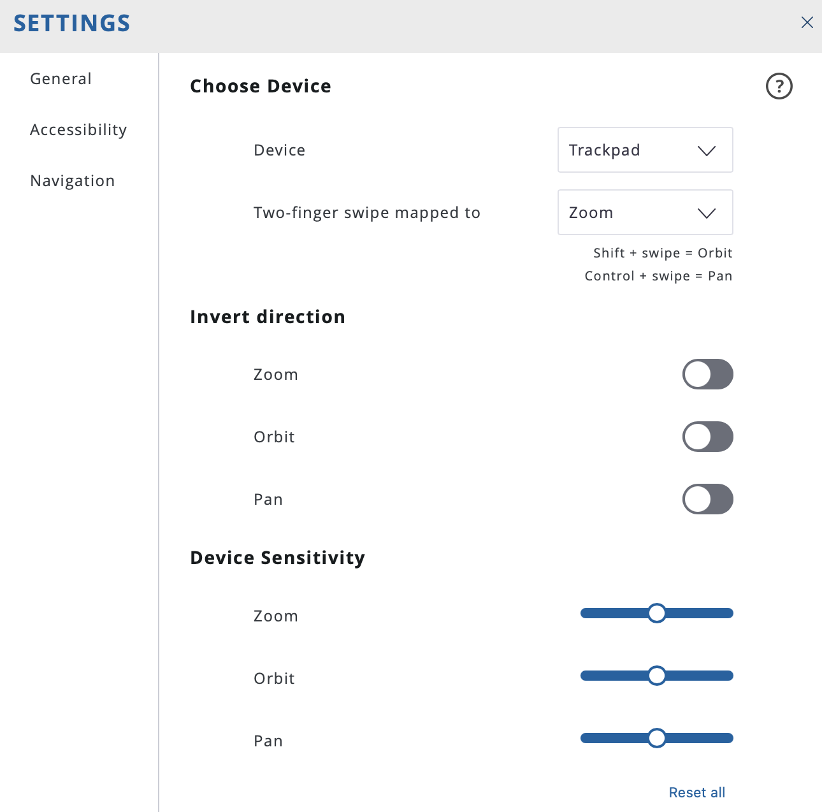Click the Device dropdown chevron arrow

[x=707, y=150]
